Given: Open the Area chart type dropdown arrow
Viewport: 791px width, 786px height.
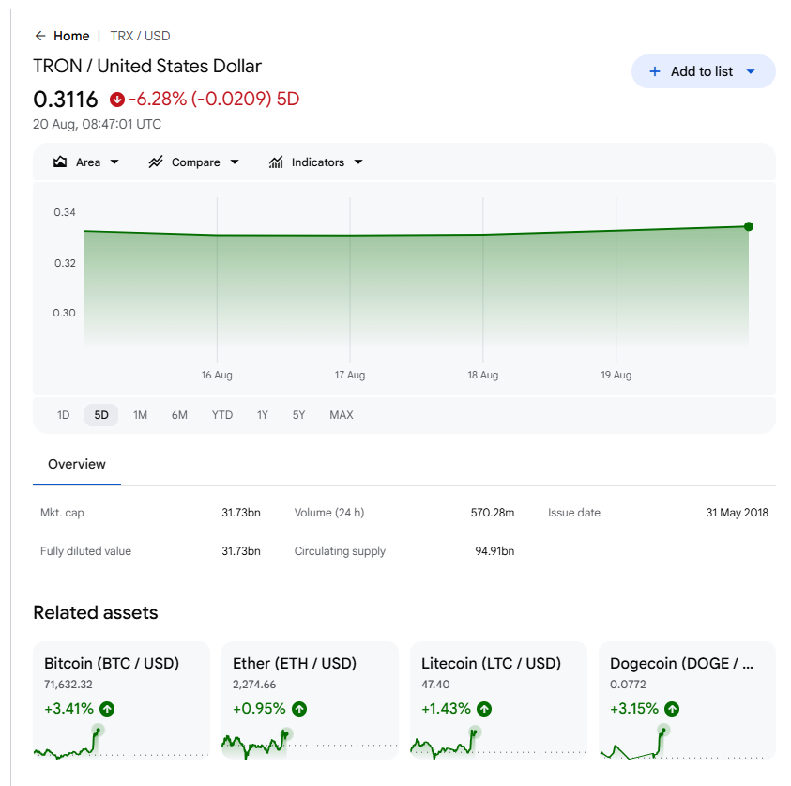Looking at the screenshot, I should pos(114,162).
